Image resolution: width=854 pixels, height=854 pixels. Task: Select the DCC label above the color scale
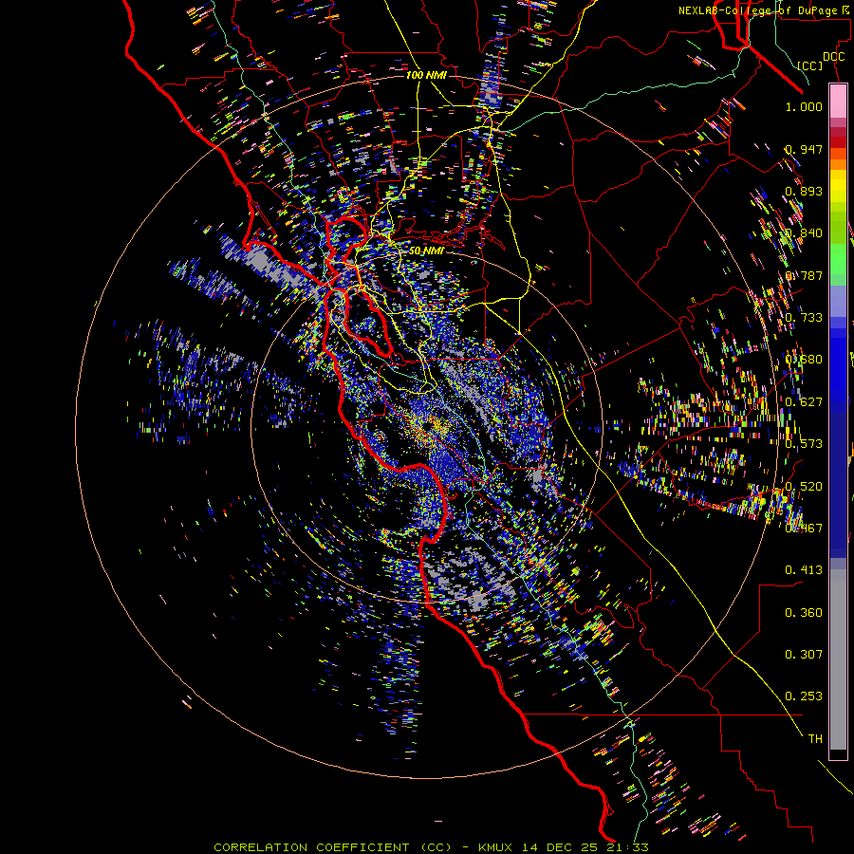click(833, 57)
